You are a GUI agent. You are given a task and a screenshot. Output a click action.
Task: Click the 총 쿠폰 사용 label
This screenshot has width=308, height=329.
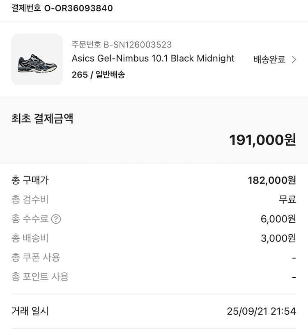(36, 257)
